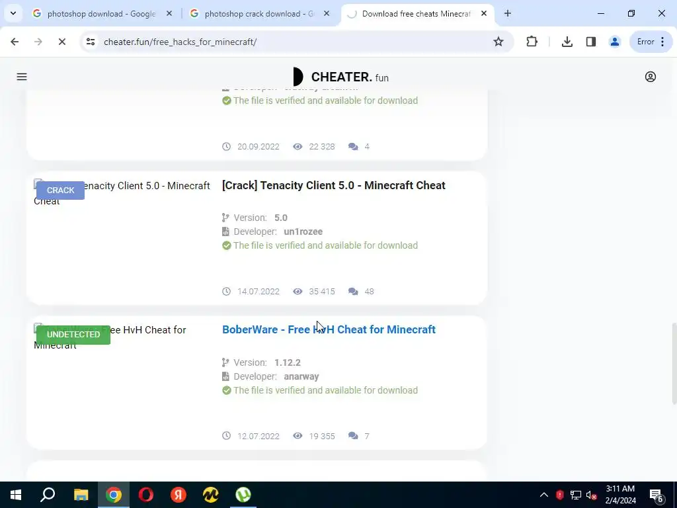Viewport: 677px width, 508px height.
Task: Launch Yandex browser from taskbar
Action: 179,495
